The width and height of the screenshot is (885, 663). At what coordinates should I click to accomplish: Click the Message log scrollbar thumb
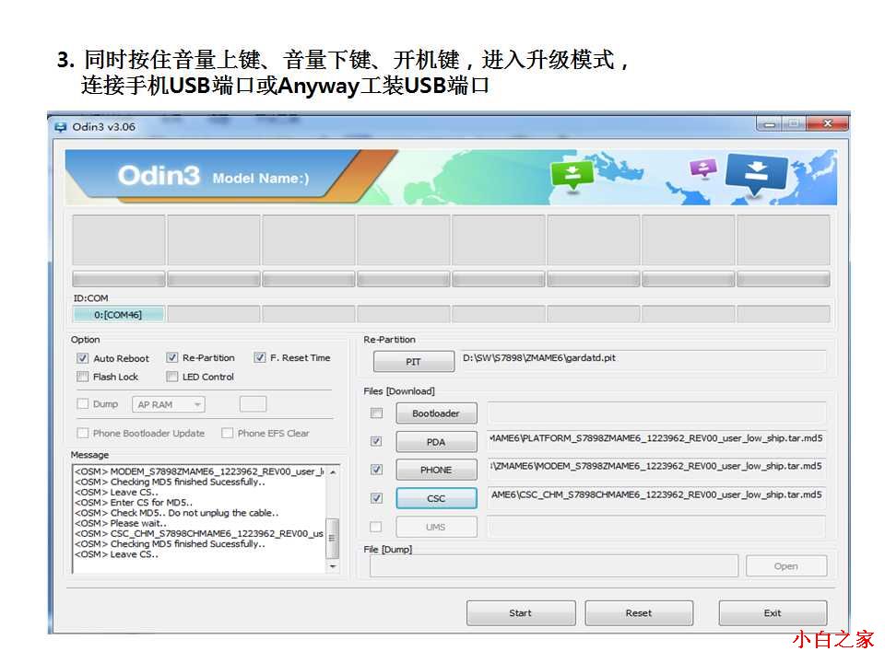click(333, 538)
